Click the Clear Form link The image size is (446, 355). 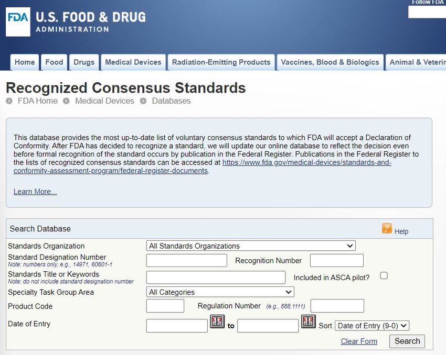(359, 341)
